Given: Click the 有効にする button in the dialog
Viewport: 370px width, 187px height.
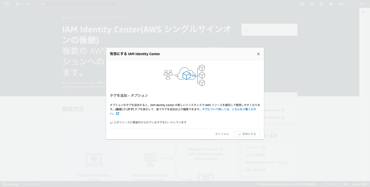Looking at the screenshot, I should tap(247, 134).
